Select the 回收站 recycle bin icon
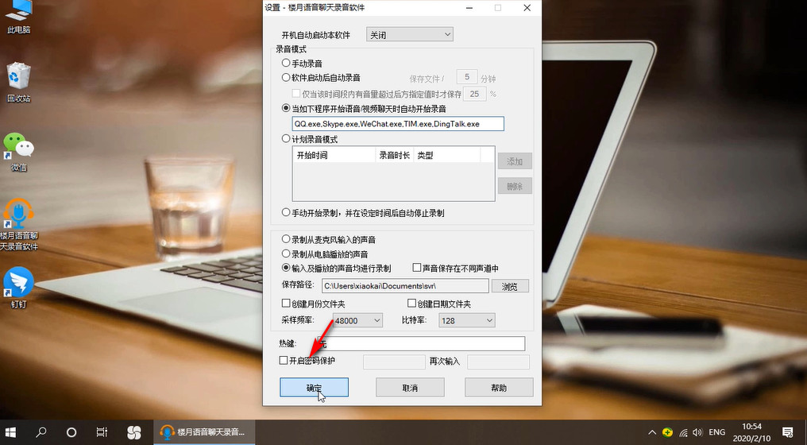 (x=18, y=83)
